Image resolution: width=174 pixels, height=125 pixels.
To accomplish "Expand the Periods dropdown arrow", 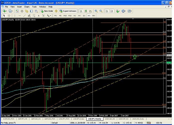I will coord(126,11).
